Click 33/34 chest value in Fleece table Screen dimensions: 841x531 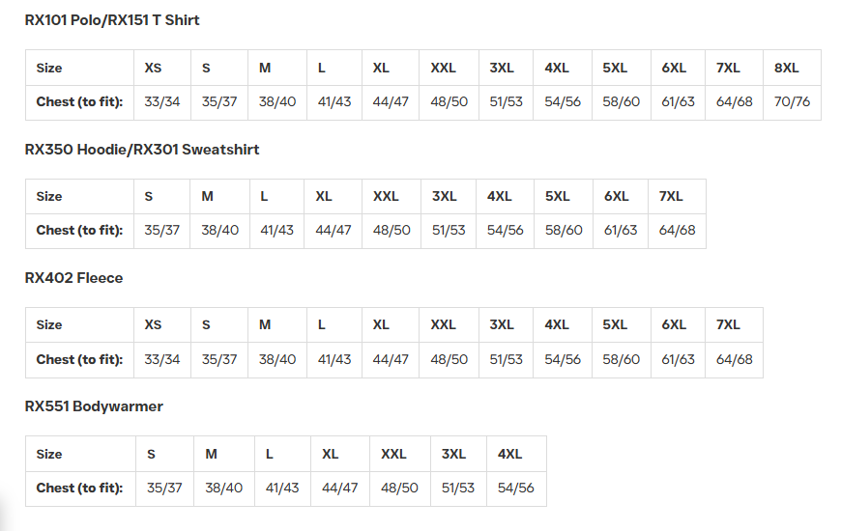[x=161, y=359]
